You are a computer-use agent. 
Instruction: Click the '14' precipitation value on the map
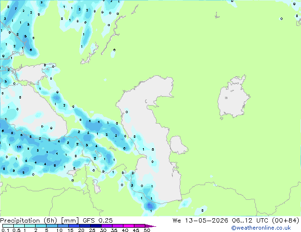(19, 147)
